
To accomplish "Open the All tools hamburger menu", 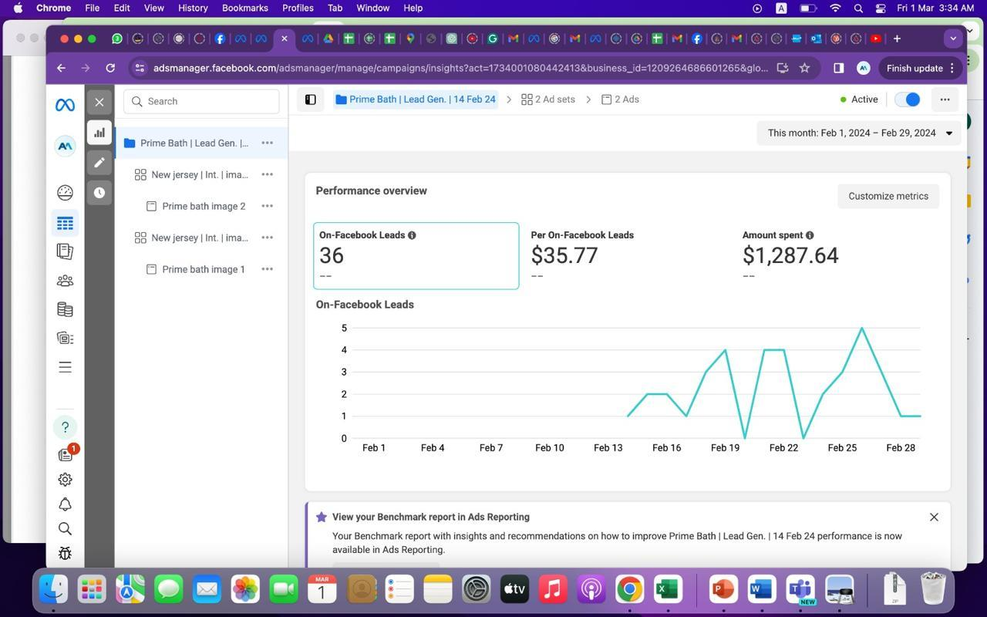I will pyautogui.click(x=65, y=367).
